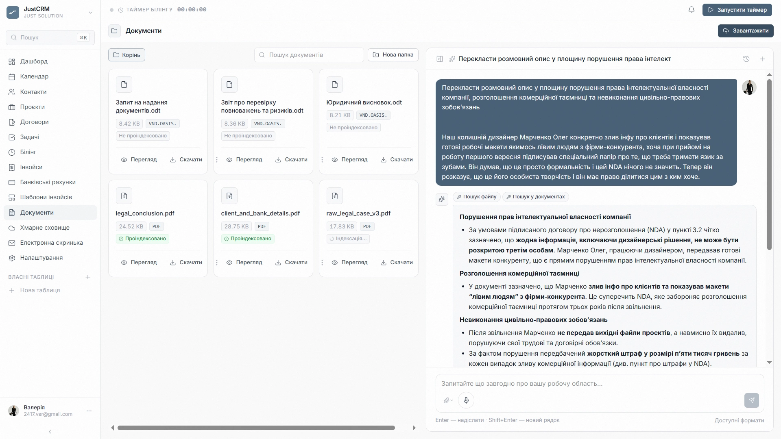Go to Контакти page

(50, 92)
